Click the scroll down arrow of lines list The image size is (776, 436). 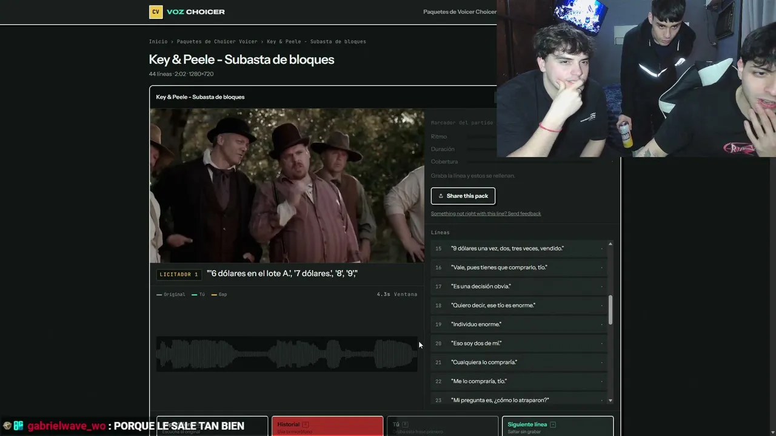pos(610,400)
